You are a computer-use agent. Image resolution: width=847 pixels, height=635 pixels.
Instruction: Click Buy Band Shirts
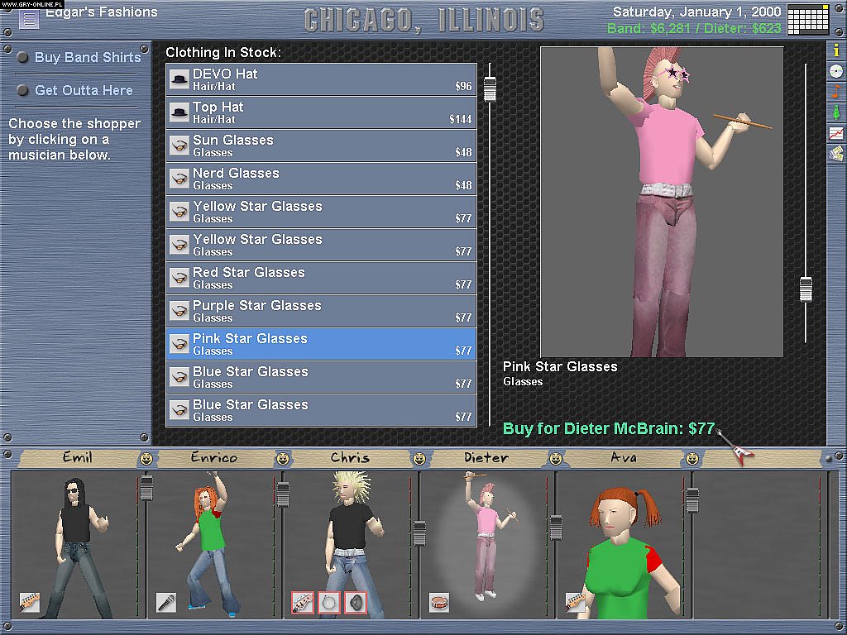(x=85, y=57)
